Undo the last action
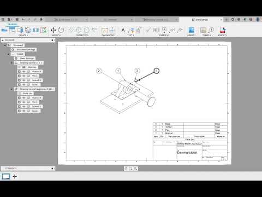 tap(23, 19)
